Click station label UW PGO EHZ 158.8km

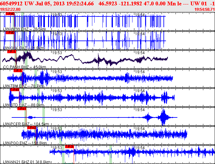pyautogui.click(x=25, y=143)
